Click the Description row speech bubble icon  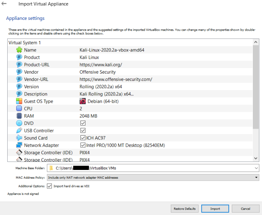pos(19,94)
